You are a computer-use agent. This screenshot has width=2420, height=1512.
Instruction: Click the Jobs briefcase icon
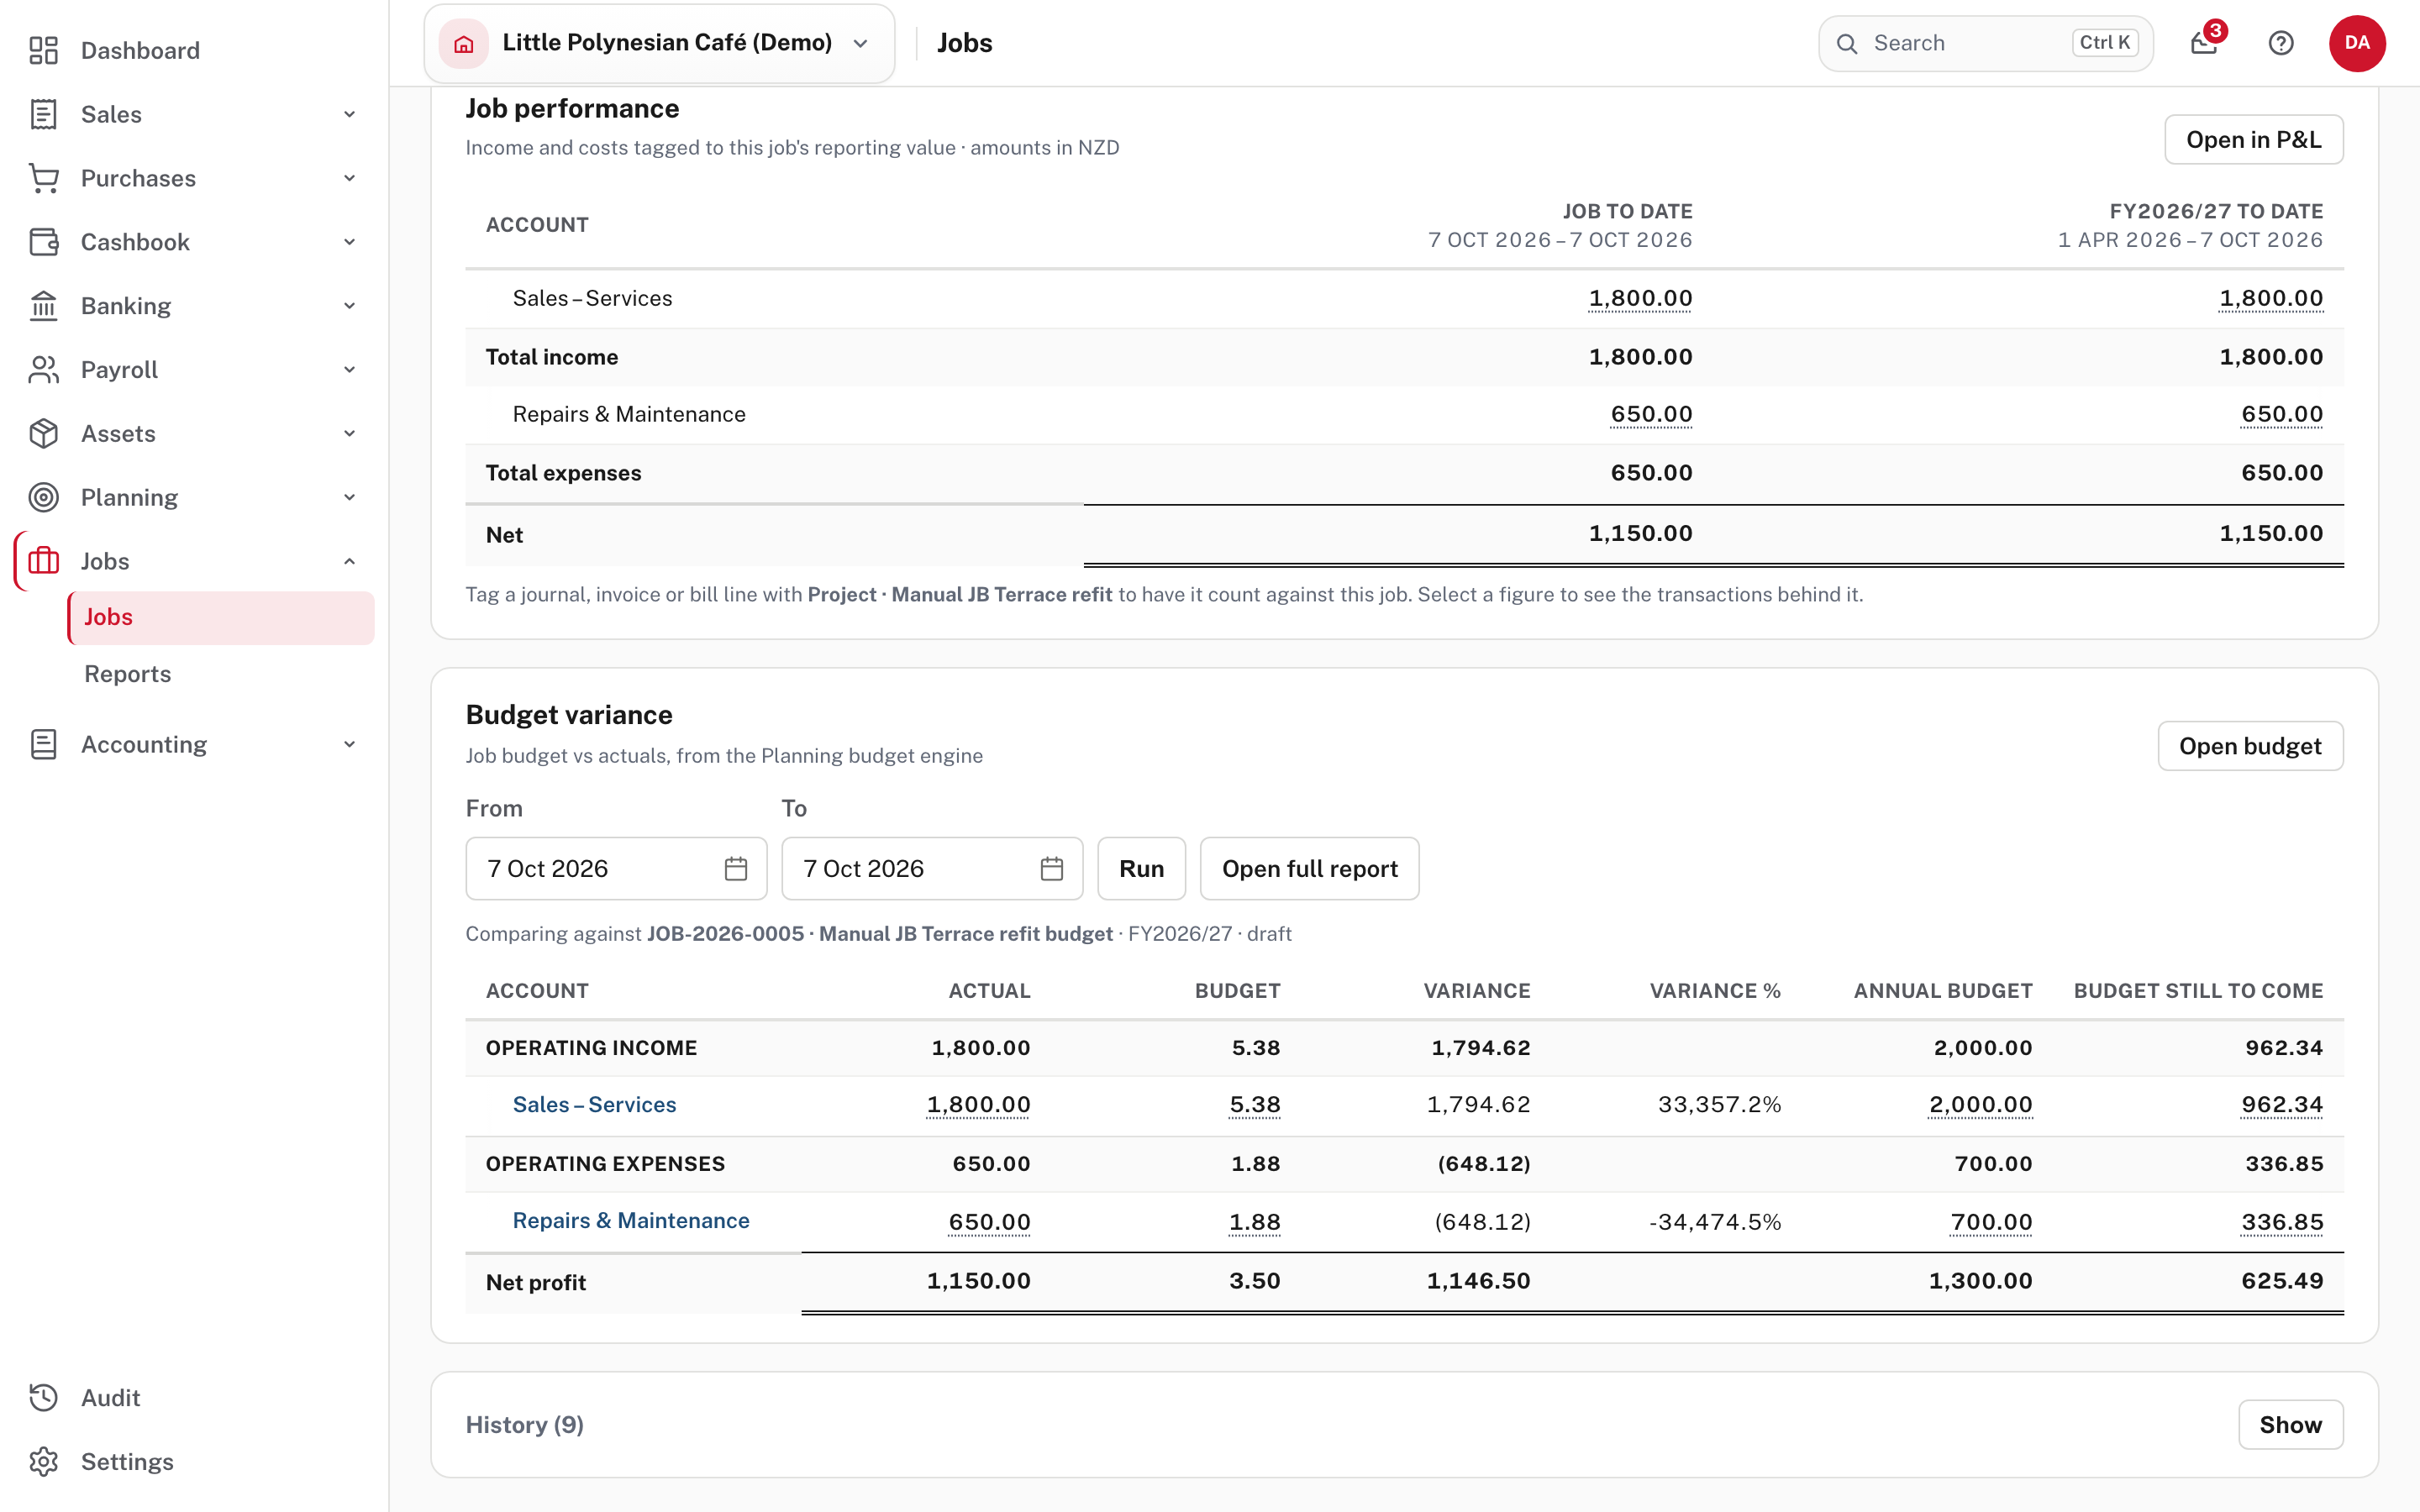43,561
